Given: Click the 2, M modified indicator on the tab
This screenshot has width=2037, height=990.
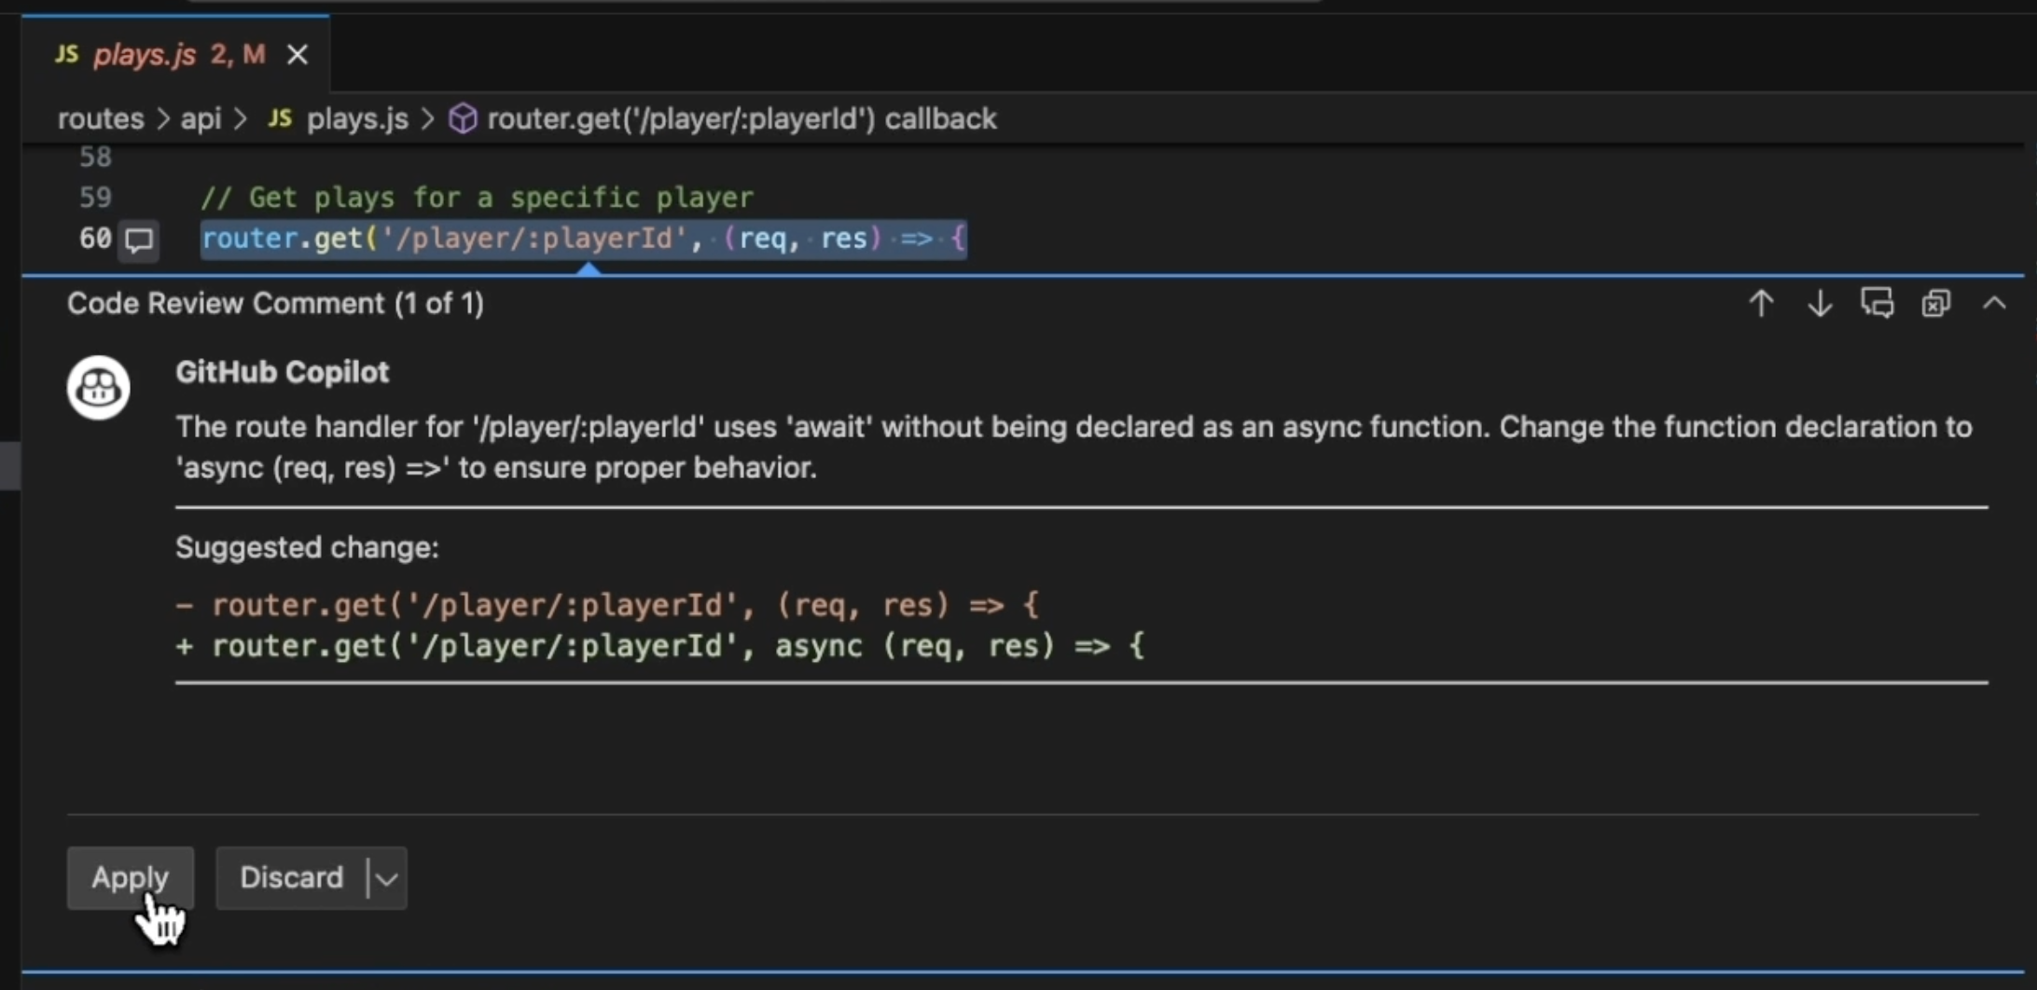Looking at the screenshot, I should 236,54.
